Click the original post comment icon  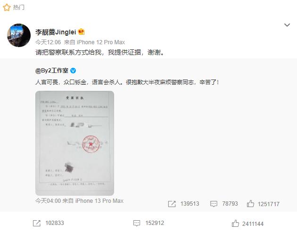point(214,204)
